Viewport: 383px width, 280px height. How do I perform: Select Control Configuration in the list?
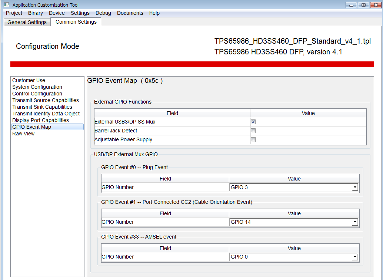37,94
